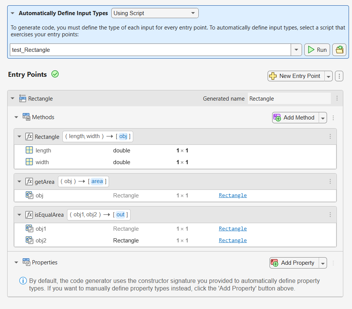Click the obj1 object icon

[x=29, y=228]
